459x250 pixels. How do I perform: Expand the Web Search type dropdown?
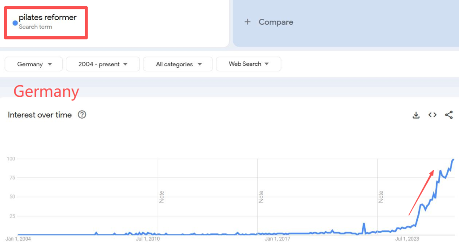point(248,64)
